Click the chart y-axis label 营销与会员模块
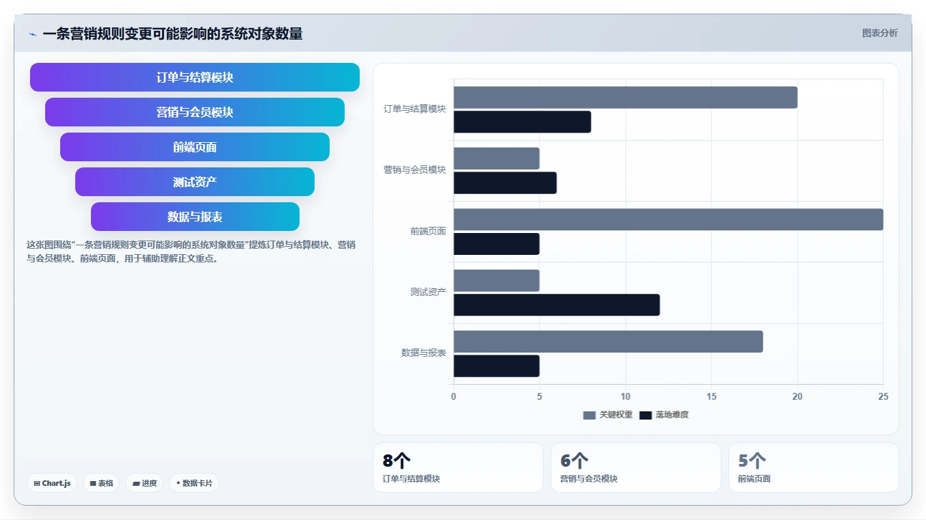Viewport: 926px width, 520px height. coord(414,169)
